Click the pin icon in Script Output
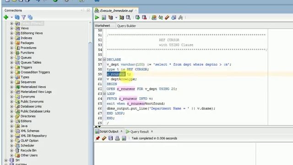 [x=98, y=138]
